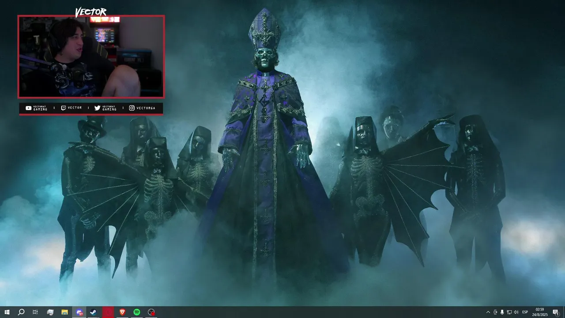Click Twitch Vector overlay label
Image resolution: width=565 pixels, height=318 pixels.
point(71,108)
